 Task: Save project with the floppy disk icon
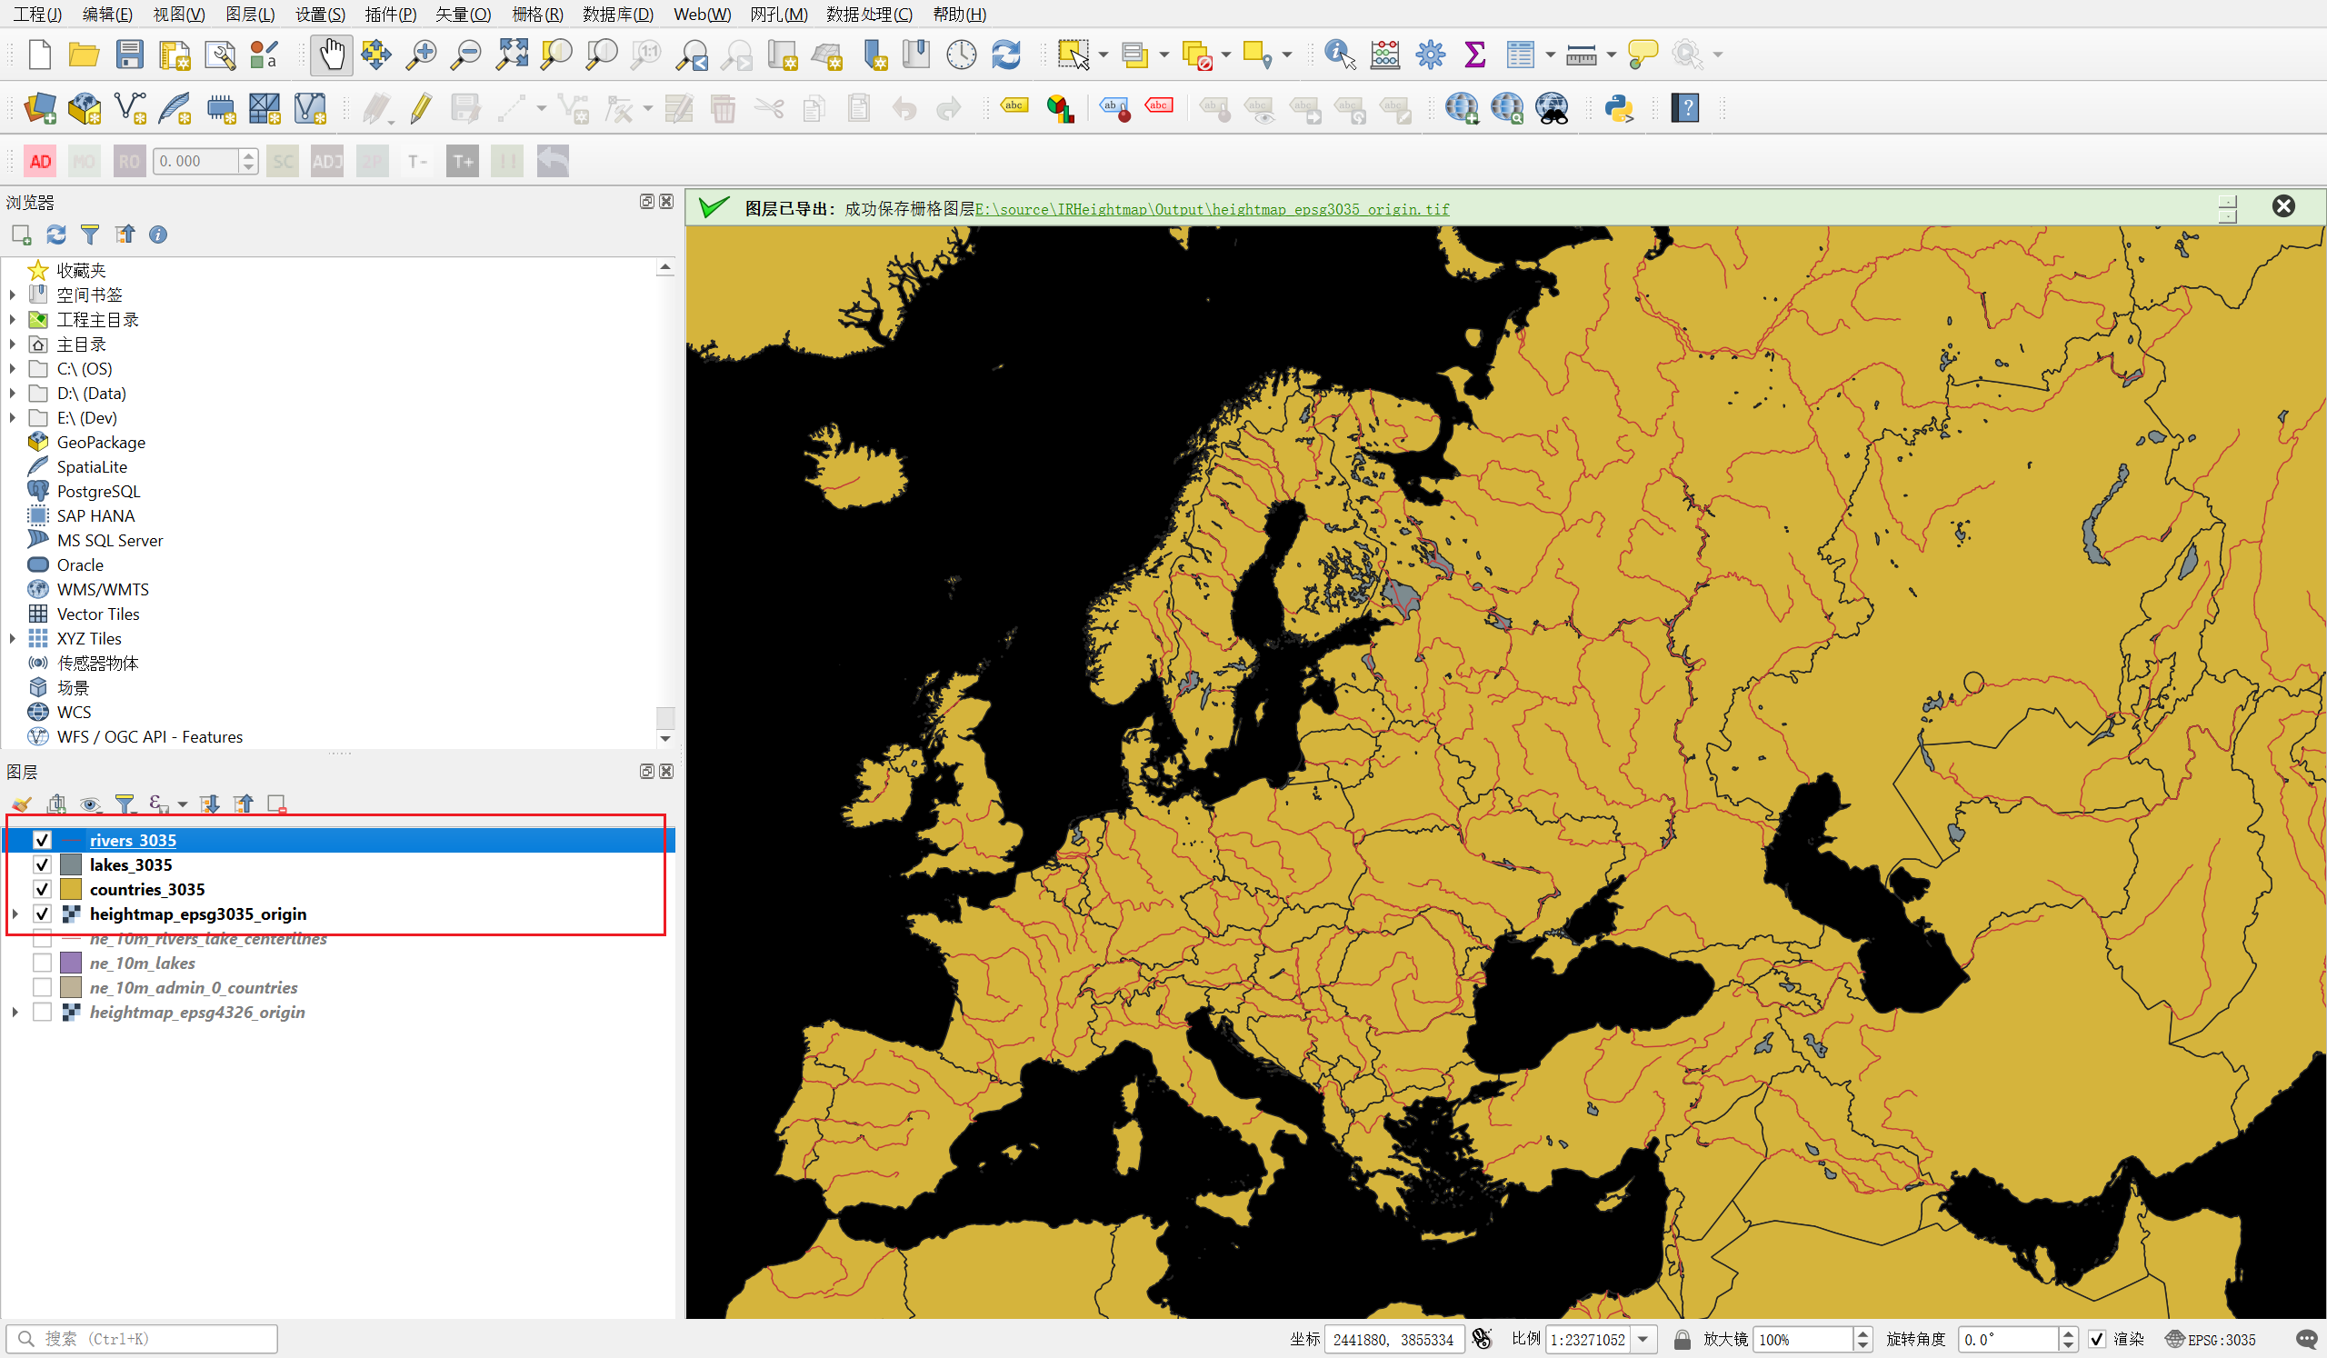pos(129,55)
